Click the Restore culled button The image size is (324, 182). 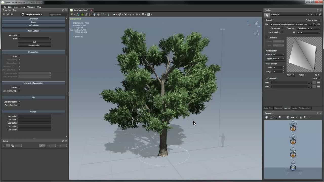click(34, 45)
